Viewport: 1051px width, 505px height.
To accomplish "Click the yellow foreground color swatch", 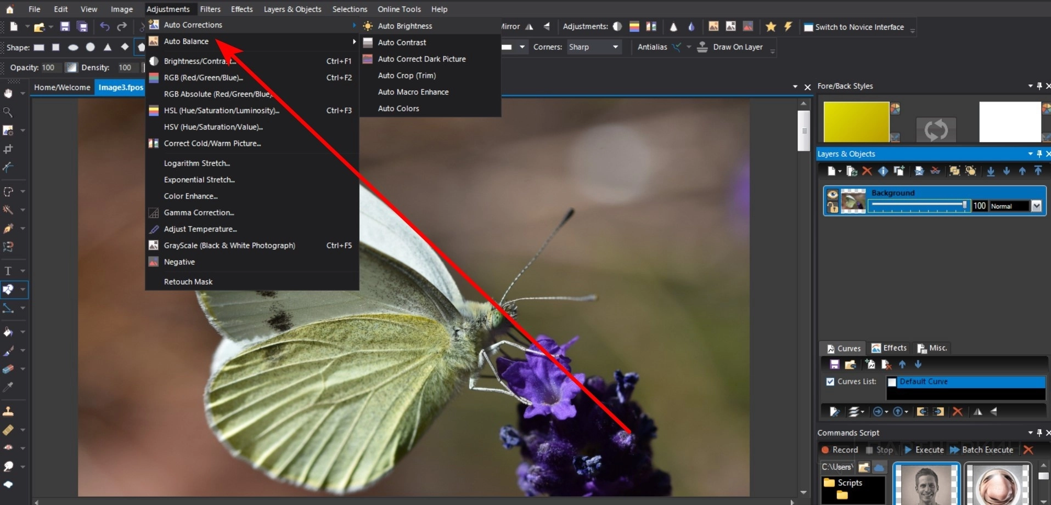I will 856,121.
